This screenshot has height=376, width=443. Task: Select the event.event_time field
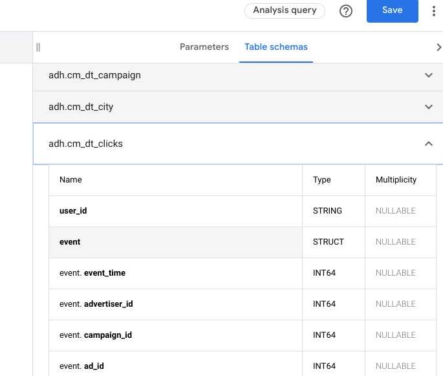click(x=92, y=273)
